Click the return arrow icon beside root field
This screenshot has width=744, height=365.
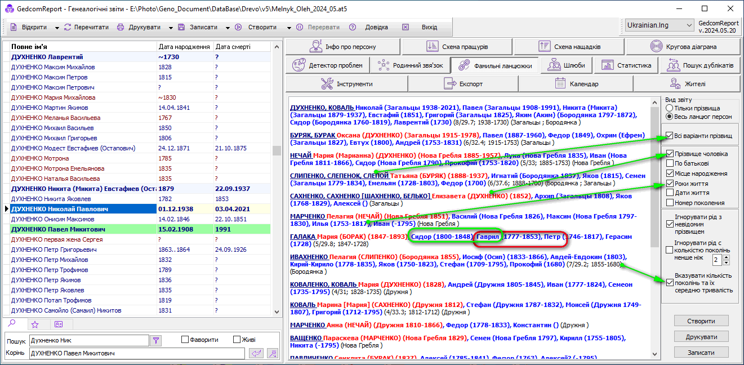tap(256, 353)
